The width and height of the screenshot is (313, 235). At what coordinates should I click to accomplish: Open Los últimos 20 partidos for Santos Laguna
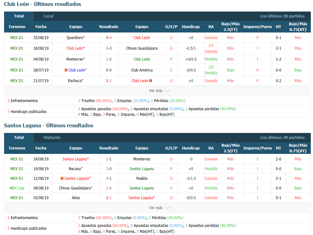click(x=282, y=138)
